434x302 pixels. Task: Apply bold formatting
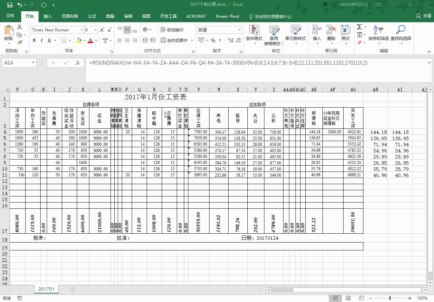[34, 40]
